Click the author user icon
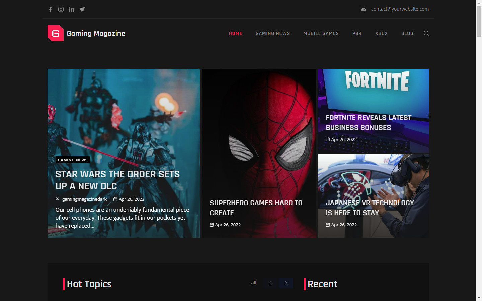Viewport: 482px width, 301px height. [x=57, y=199]
